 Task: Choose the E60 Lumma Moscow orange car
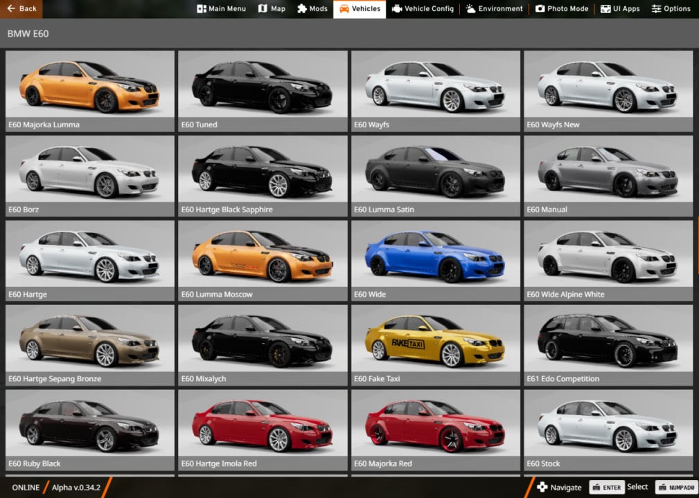click(x=263, y=261)
